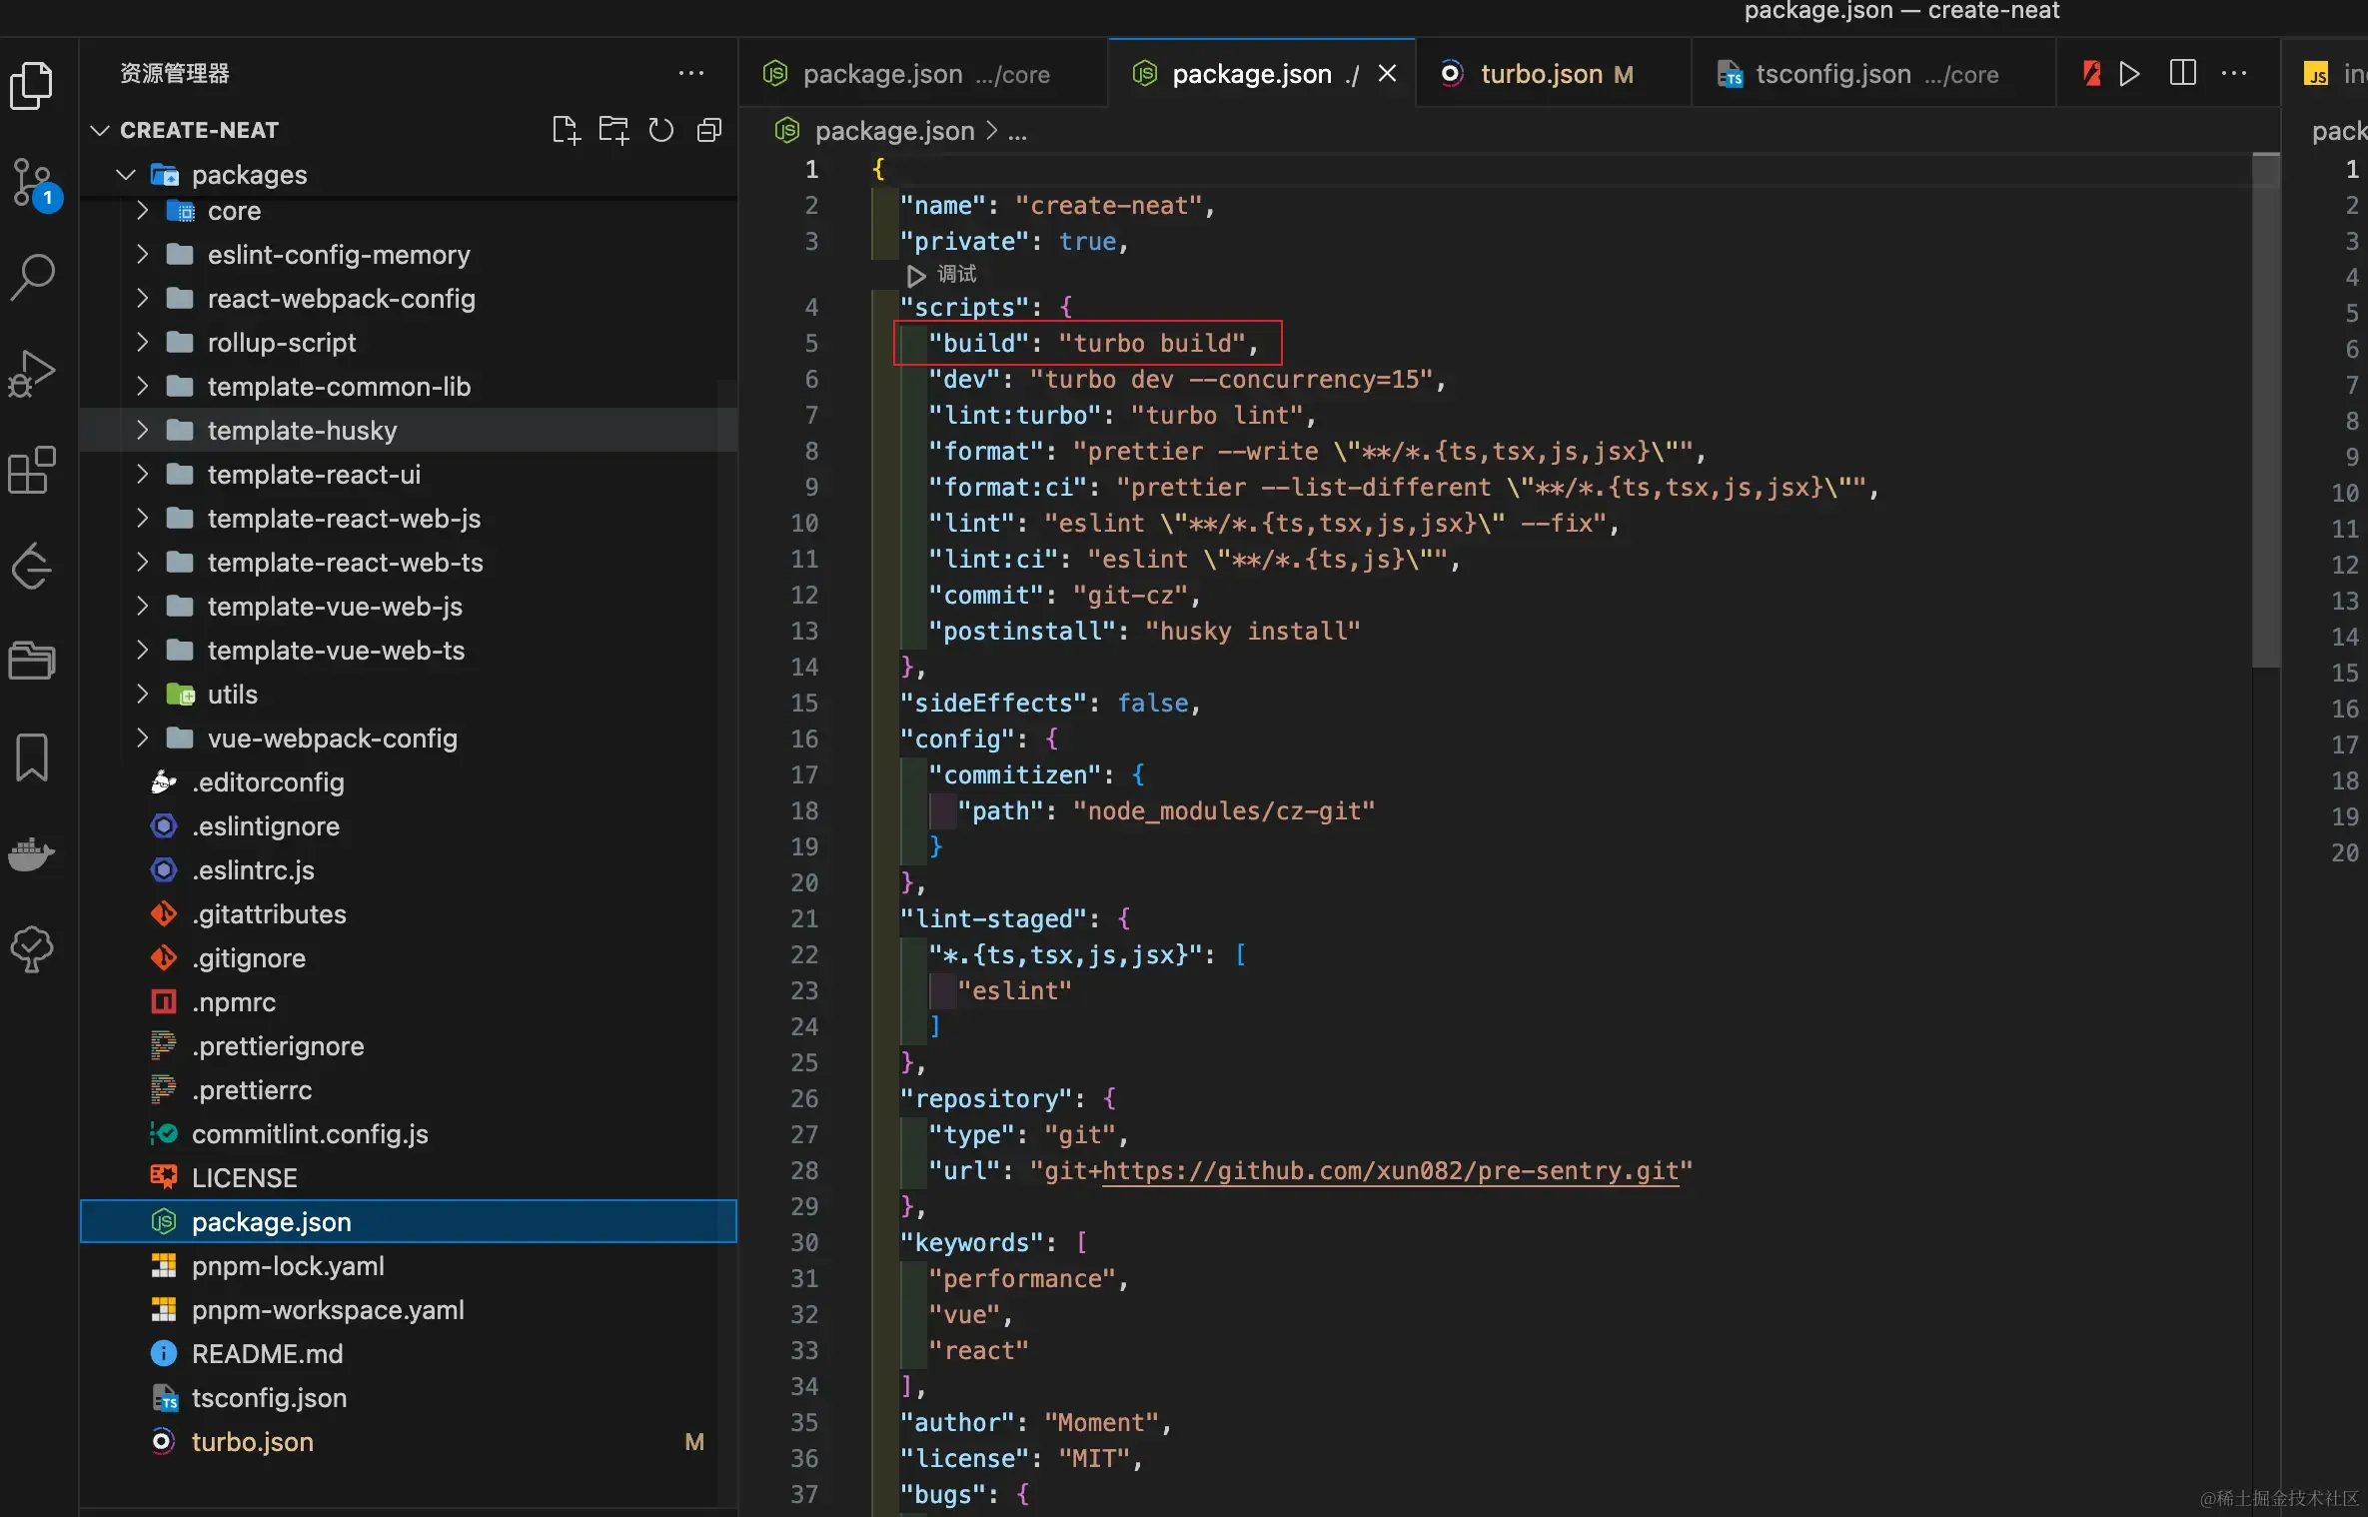
Task: Open .gitignore file
Action: pos(408,958)
